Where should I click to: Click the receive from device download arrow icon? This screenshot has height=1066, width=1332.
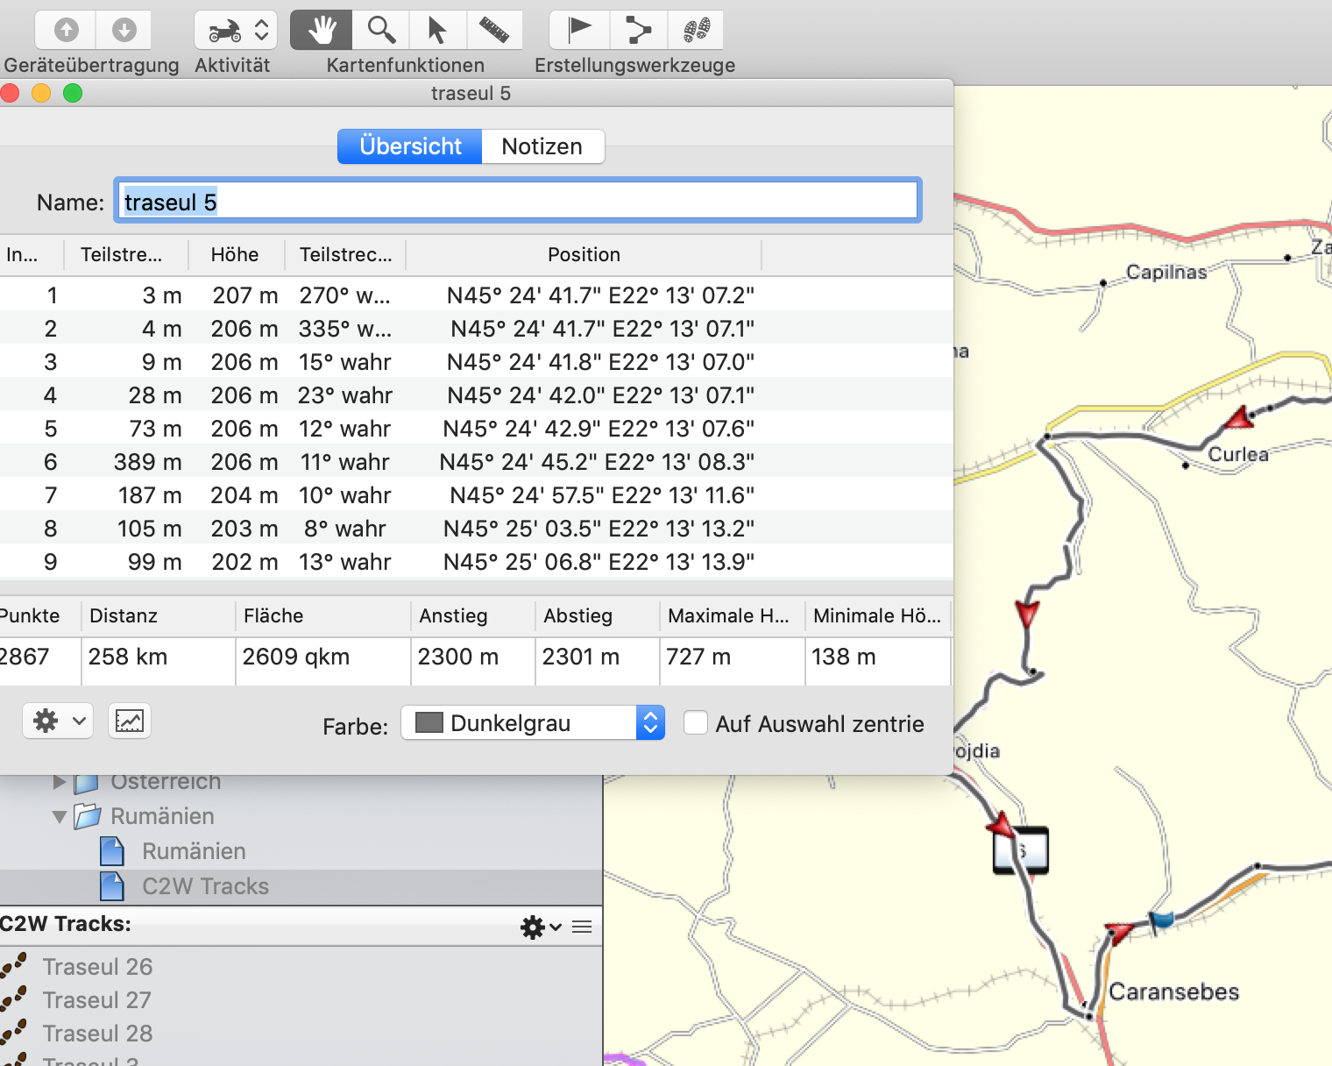[124, 31]
